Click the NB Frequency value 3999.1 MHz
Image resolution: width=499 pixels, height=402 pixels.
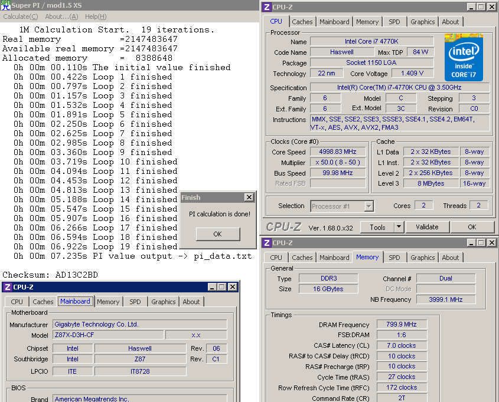(x=445, y=299)
